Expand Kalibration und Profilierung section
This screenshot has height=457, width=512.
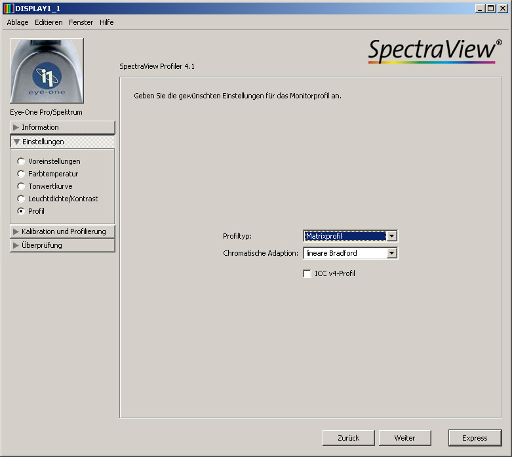62,231
